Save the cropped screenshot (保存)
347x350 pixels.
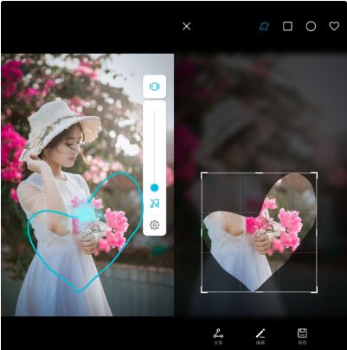(x=302, y=336)
